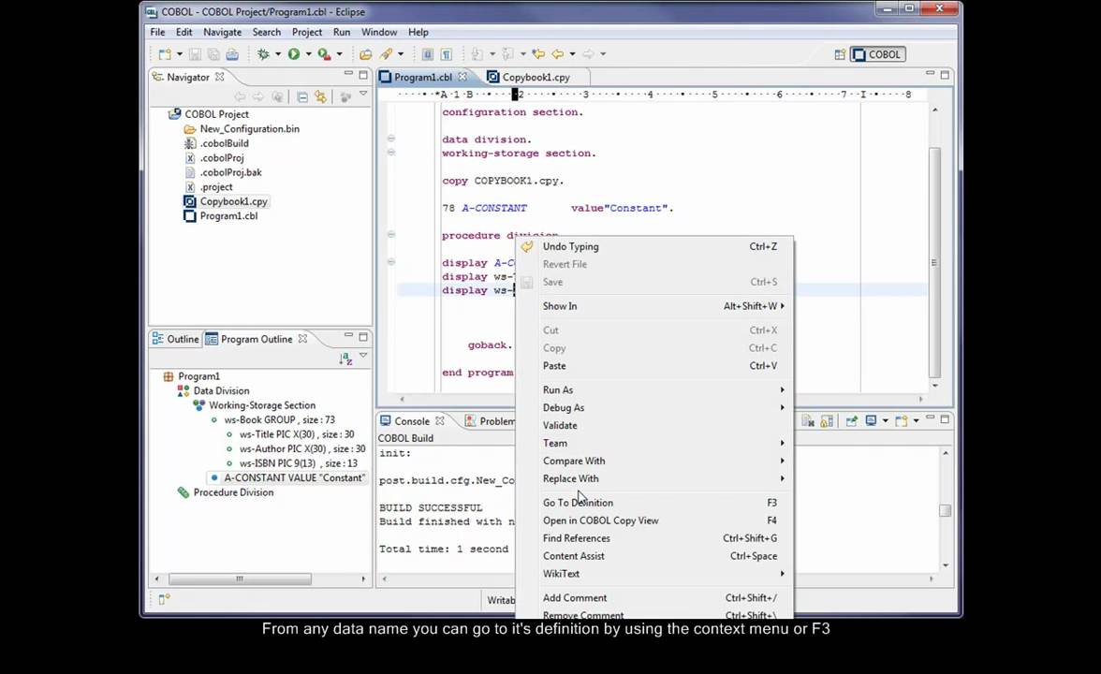Open dropdown arrow next to Debug icon
Screen dimensions: 1101x674
[x=278, y=54]
